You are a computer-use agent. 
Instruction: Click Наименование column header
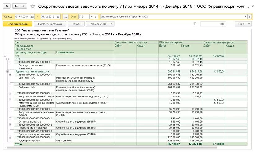click(65, 52)
